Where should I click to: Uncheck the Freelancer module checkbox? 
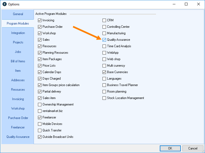(x=40, y=117)
